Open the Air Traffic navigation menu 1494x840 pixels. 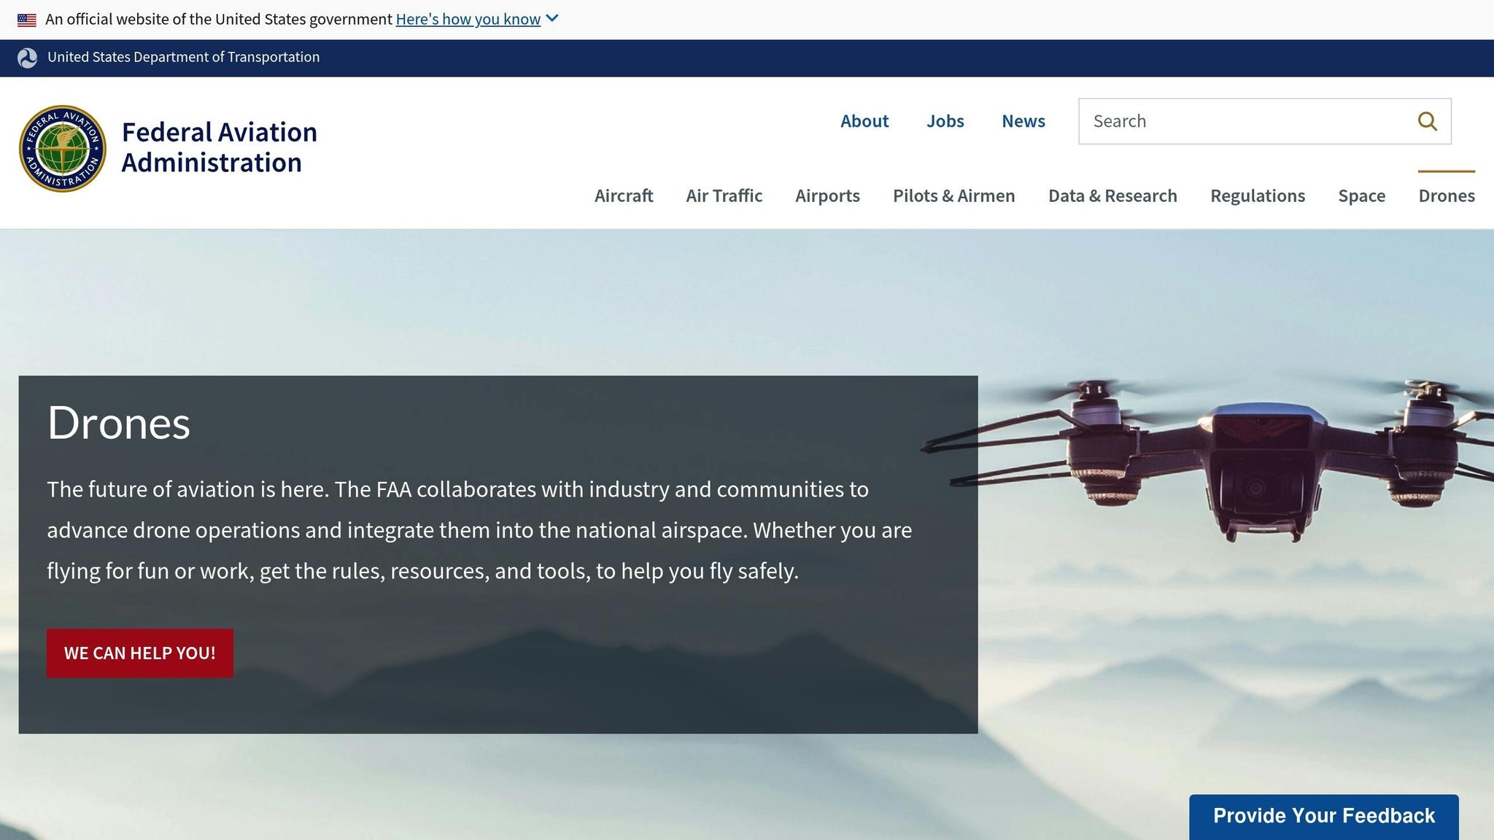click(x=724, y=195)
